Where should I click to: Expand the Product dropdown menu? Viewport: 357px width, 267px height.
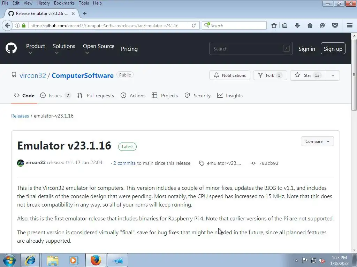coord(36,49)
